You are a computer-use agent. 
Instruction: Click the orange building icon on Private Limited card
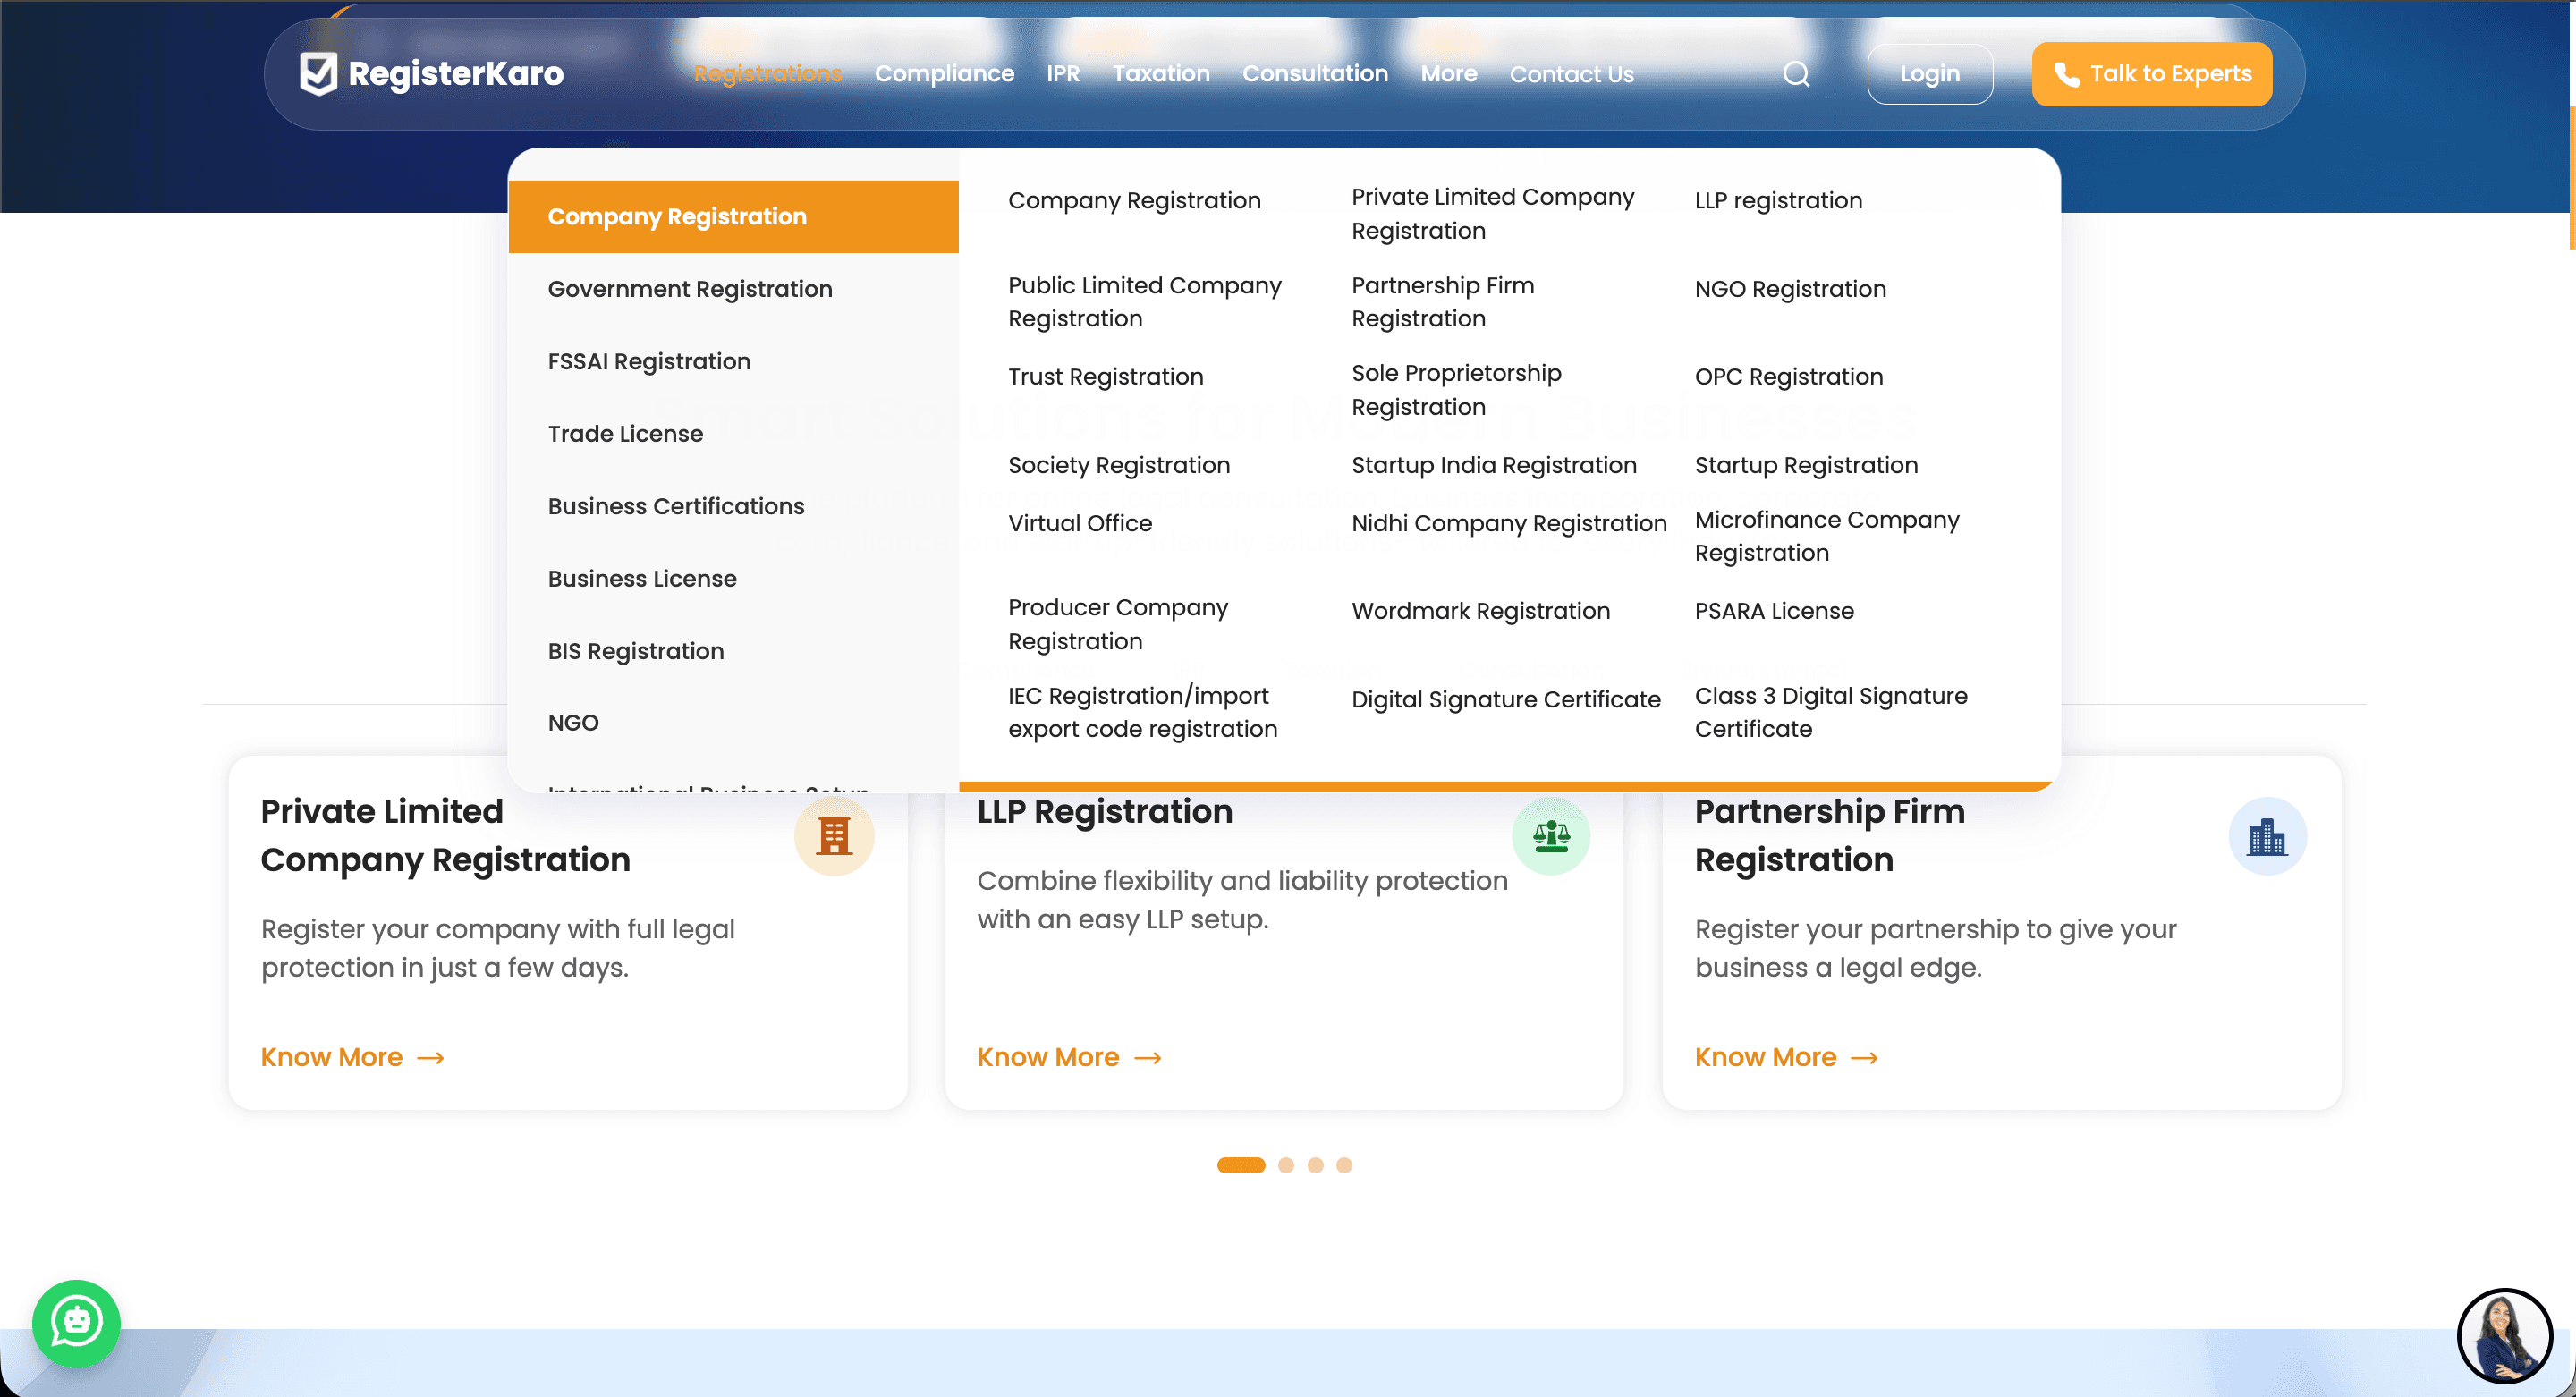(834, 836)
